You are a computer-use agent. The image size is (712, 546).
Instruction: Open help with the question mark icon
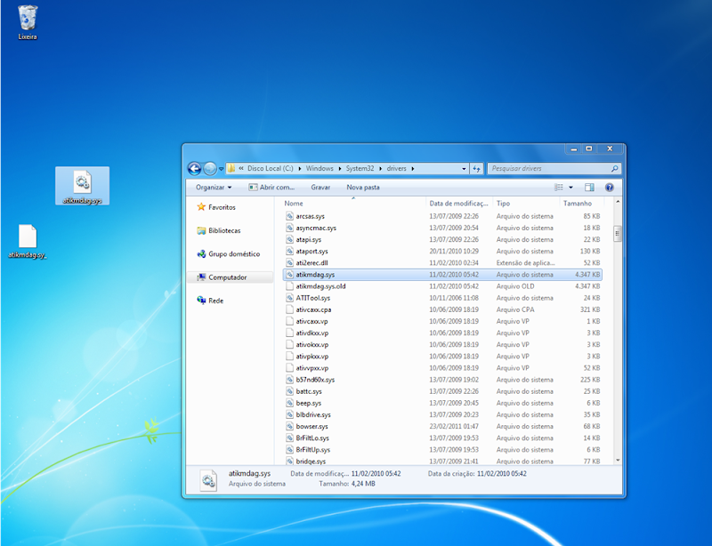click(610, 188)
